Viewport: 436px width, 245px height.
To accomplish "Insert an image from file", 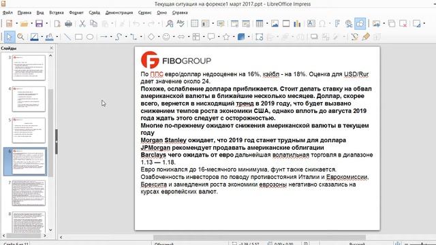I will pos(275,24).
